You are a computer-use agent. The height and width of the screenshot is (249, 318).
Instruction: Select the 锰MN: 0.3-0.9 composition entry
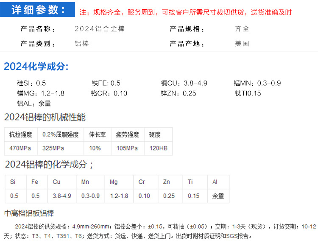(x=257, y=83)
